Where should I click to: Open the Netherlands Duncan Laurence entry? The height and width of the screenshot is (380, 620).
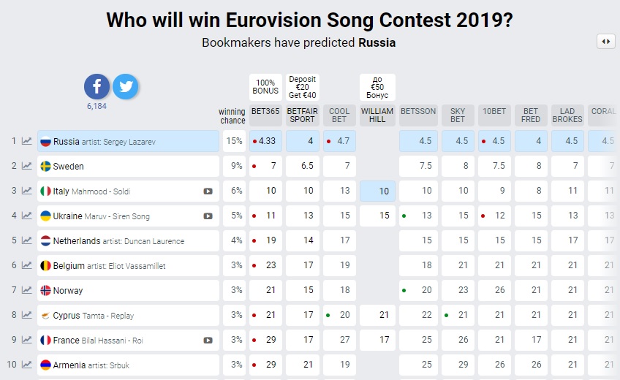pos(128,240)
